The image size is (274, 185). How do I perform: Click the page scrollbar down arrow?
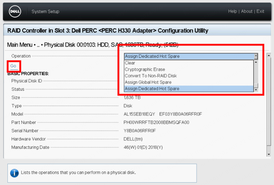click(x=269, y=154)
